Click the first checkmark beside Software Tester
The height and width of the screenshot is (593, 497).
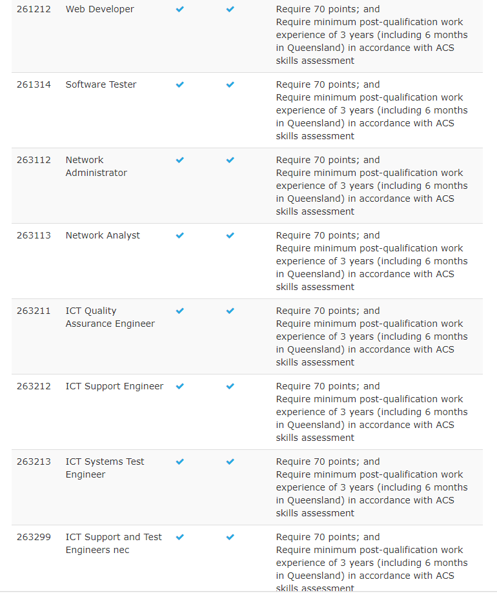coord(179,85)
